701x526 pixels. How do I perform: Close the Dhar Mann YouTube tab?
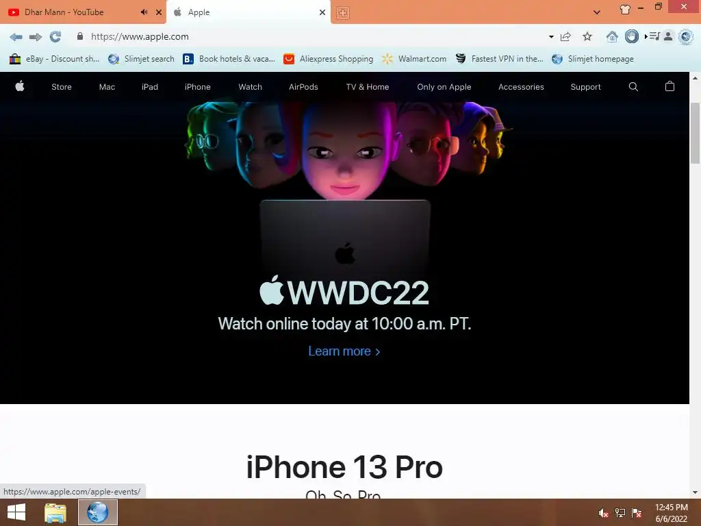(x=159, y=12)
